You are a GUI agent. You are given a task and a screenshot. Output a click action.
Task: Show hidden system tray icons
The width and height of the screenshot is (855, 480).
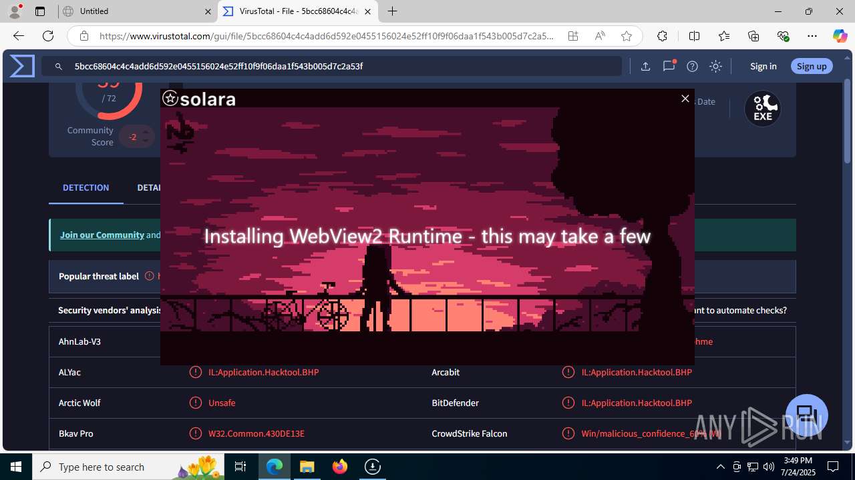(x=720, y=467)
